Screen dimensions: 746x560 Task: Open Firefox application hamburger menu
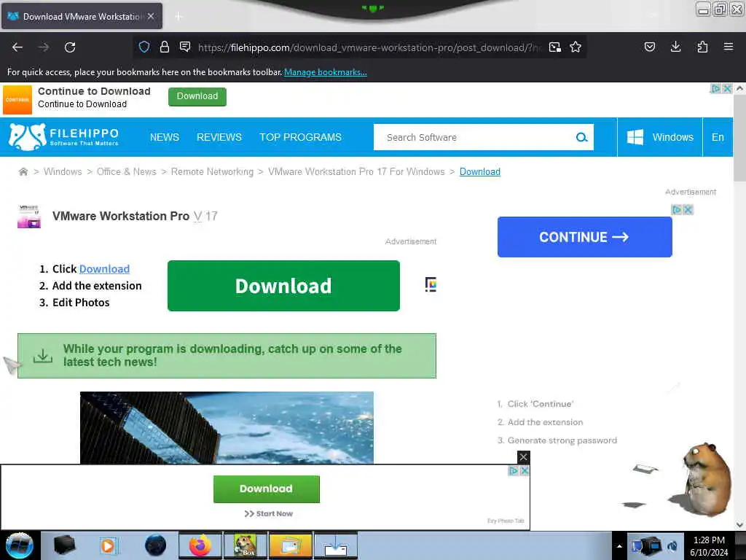pyautogui.click(x=728, y=47)
